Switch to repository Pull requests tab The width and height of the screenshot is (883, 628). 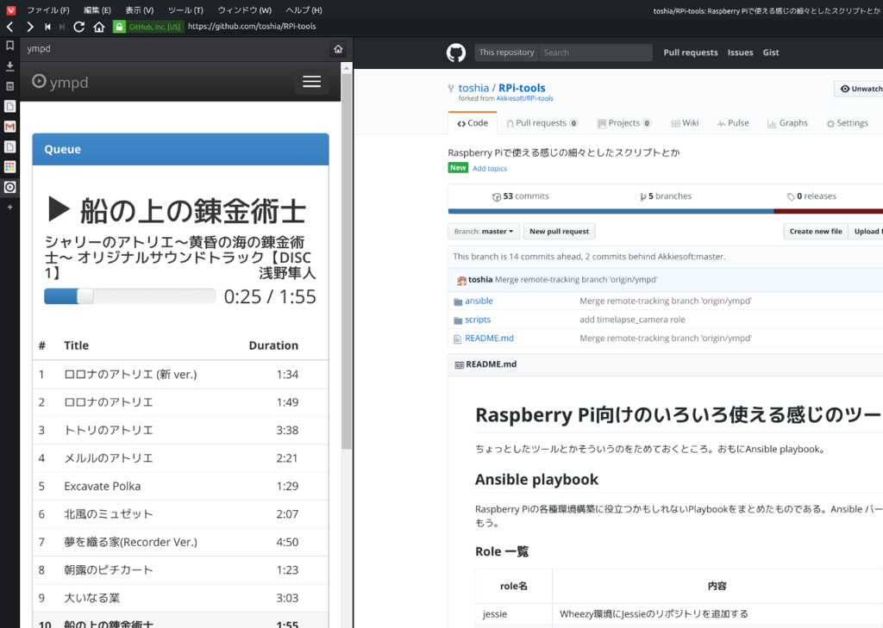[x=542, y=123]
